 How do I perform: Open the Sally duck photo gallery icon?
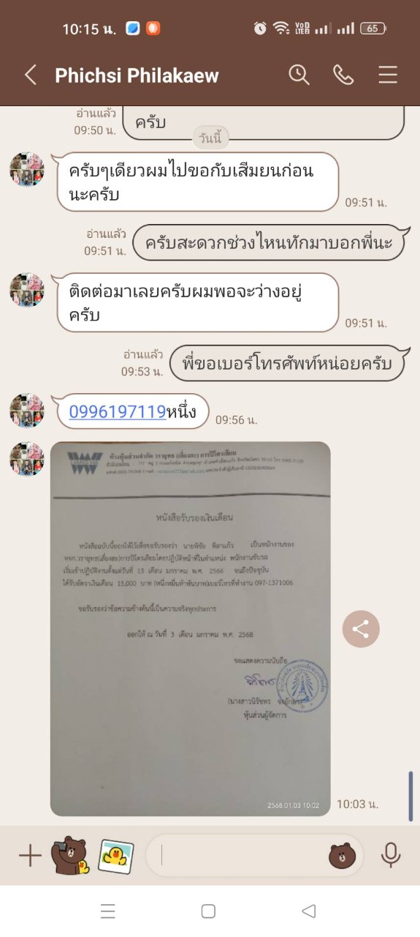coord(117,855)
